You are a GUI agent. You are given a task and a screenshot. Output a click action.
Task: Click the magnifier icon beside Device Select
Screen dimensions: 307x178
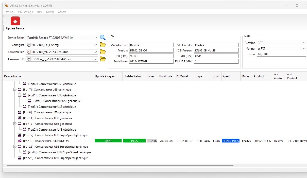click(103, 38)
